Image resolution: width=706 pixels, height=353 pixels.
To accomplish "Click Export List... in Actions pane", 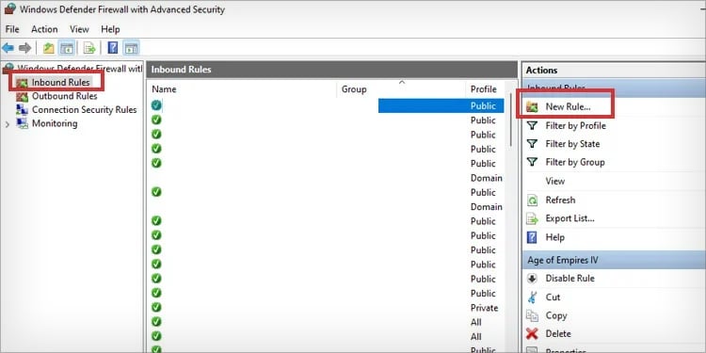I will point(570,218).
